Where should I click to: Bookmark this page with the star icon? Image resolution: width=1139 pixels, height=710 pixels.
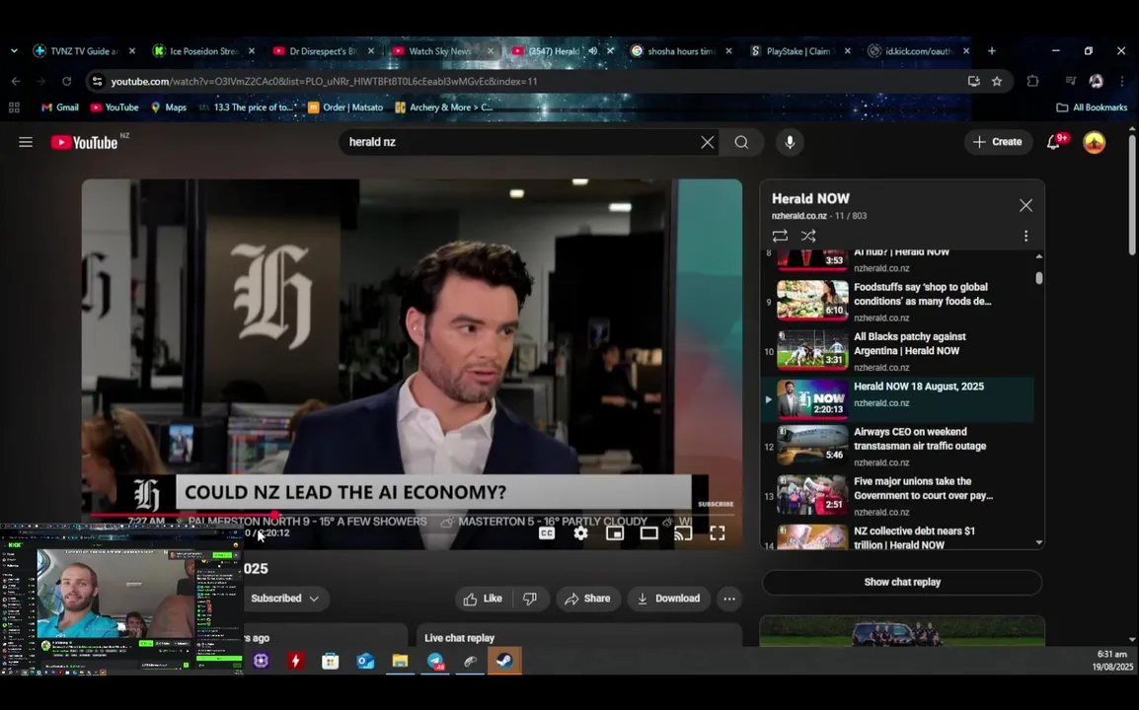click(x=997, y=81)
